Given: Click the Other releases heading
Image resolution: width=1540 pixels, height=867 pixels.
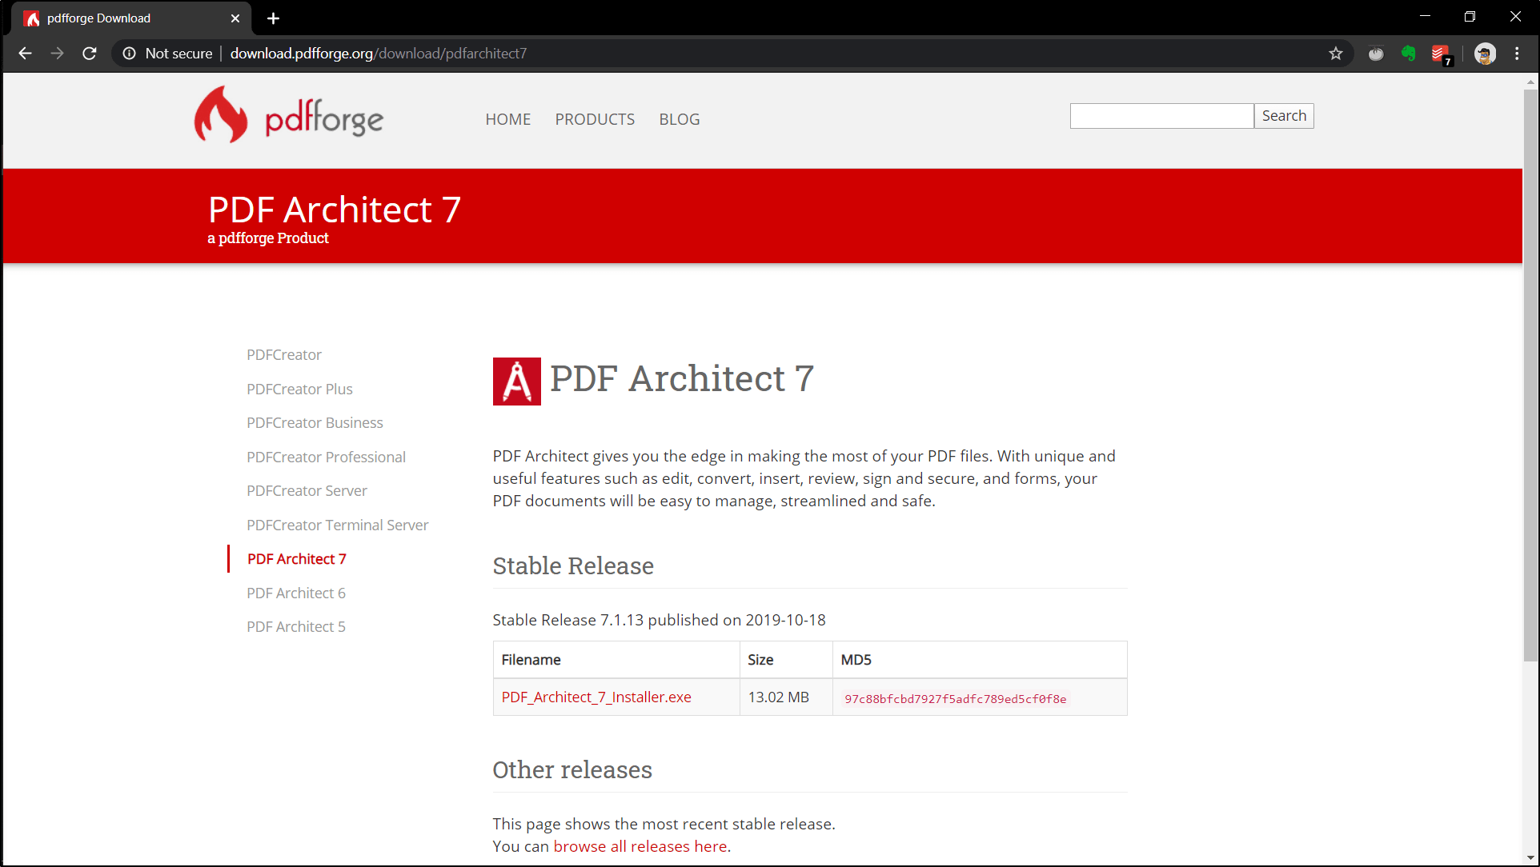Looking at the screenshot, I should click(x=572, y=769).
